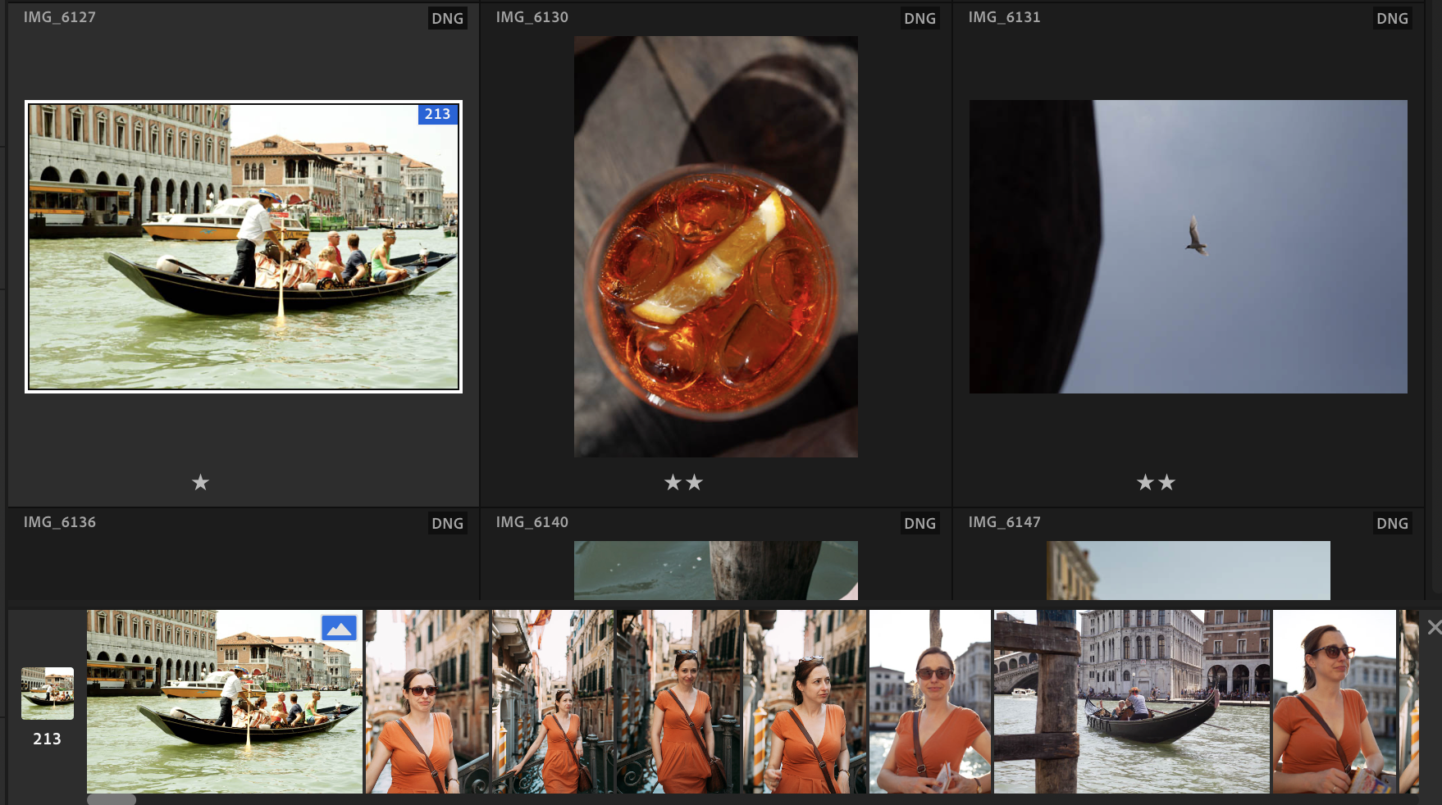The width and height of the screenshot is (1442, 805).
Task: Click the DNG badge of IMG_6130
Action: (920, 18)
